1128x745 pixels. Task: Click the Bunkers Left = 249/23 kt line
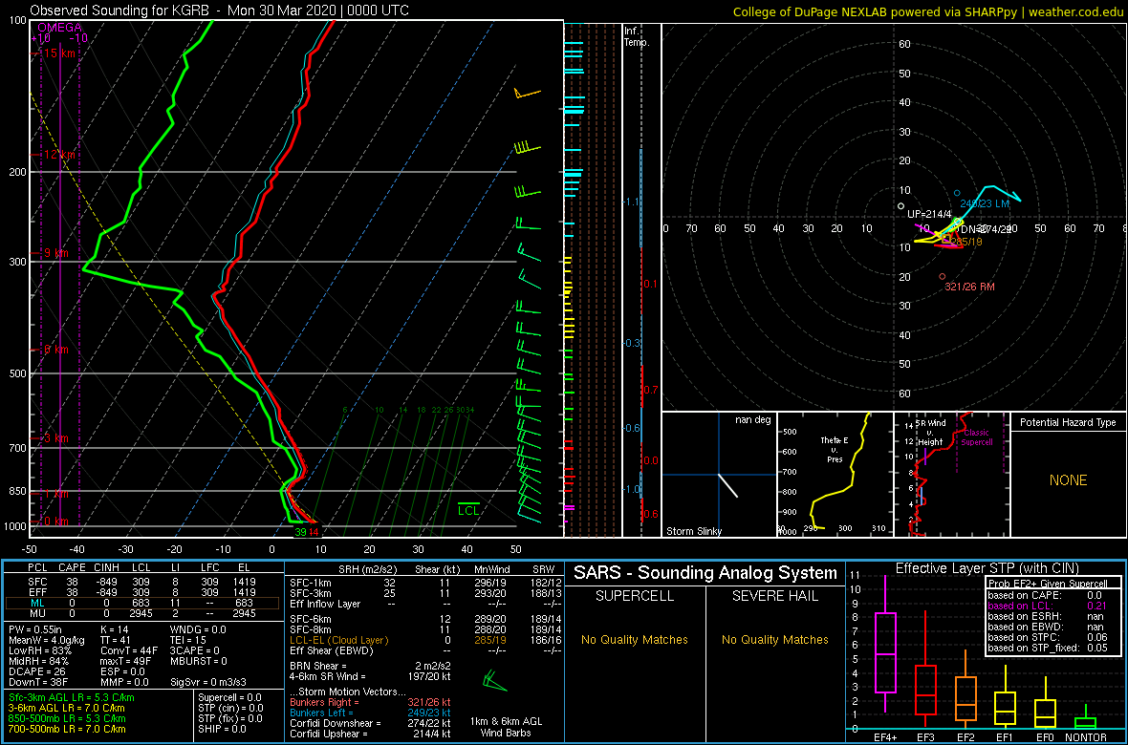[369, 712]
